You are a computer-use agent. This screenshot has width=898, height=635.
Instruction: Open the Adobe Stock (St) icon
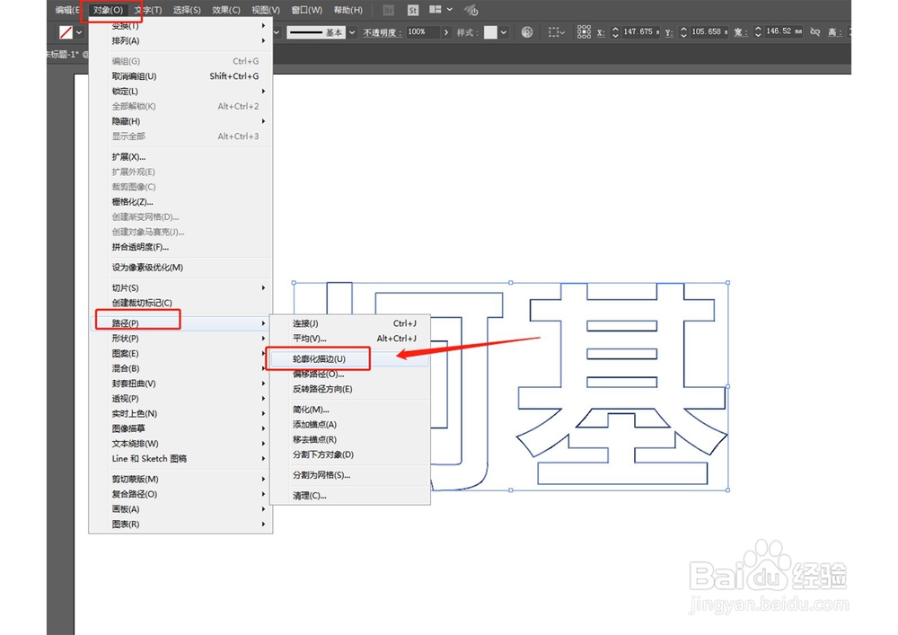[x=413, y=10]
